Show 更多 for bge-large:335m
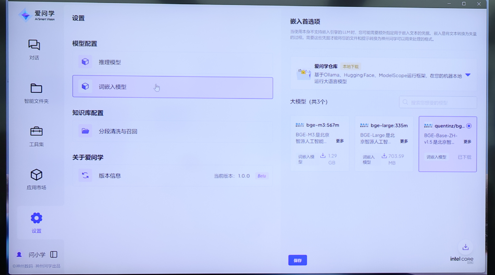Screen dimensions: 495x275 pyautogui.click(x=404, y=141)
